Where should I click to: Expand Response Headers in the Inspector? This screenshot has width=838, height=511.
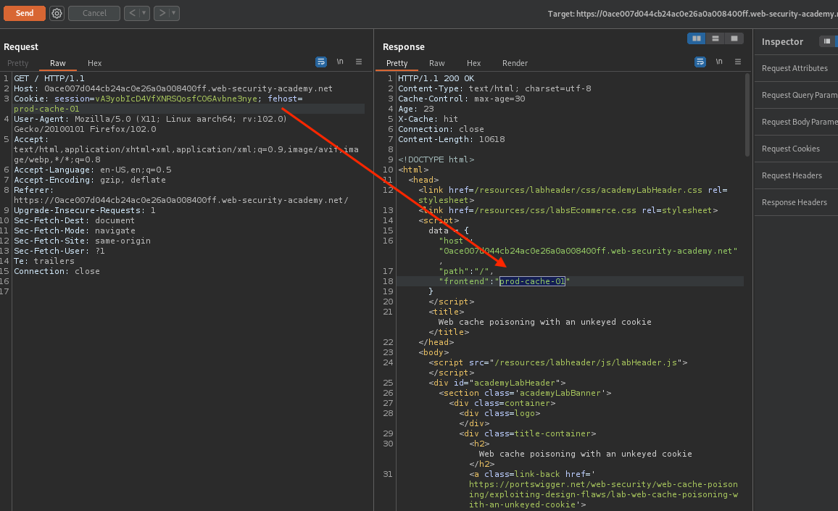tap(795, 202)
